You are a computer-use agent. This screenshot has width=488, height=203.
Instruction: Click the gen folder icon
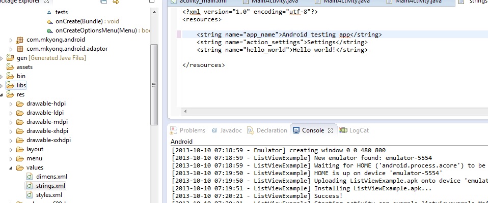tap(11, 58)
